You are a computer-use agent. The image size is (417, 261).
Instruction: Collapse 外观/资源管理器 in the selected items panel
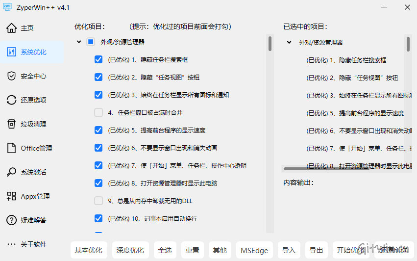289,43
